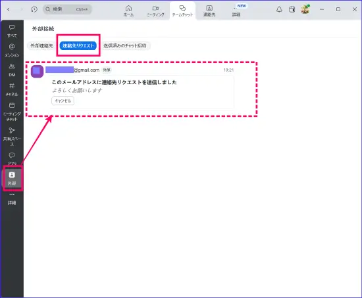Switch to the ホーム (Home) tab
The width and height of the screenshot is (362, 298).
point(128,11)
